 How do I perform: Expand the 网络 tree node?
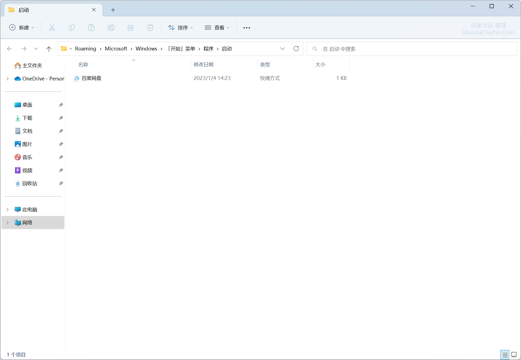[x=8, y=223]
